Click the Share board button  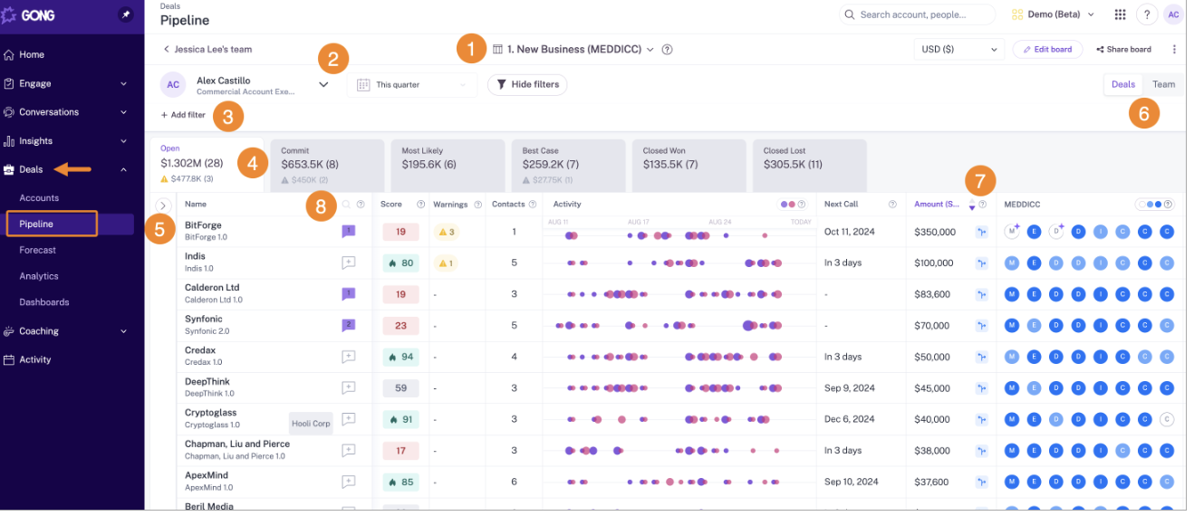[x=1123, y=50]
